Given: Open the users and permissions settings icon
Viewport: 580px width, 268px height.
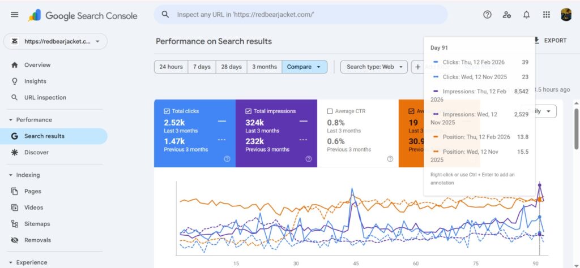Looking at the screenshot, I should coord(507,15).
